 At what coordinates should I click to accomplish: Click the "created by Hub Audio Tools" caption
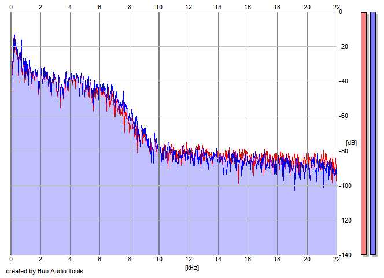pos(45,271)
